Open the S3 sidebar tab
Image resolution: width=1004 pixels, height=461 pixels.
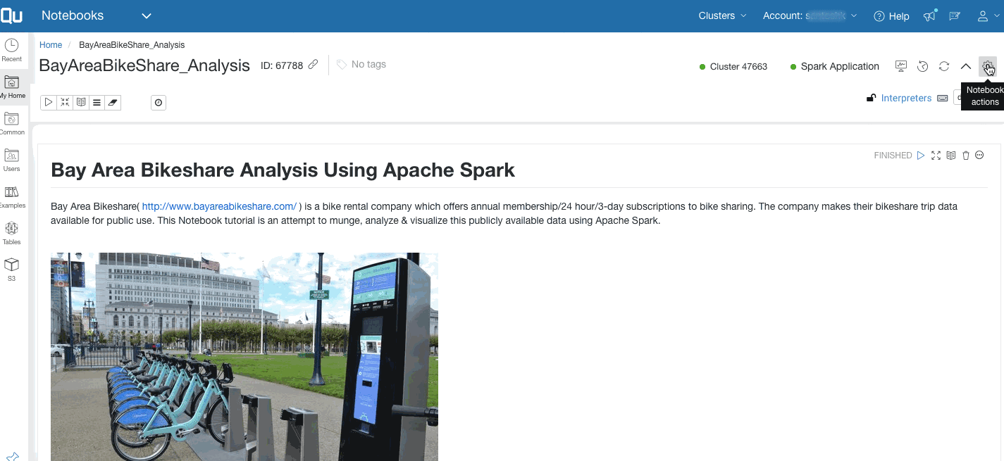click(x=12, y=270)
